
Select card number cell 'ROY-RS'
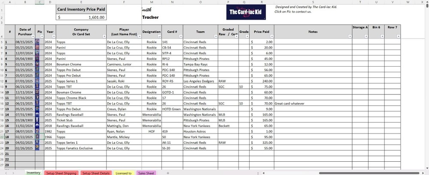coord(172,81)
